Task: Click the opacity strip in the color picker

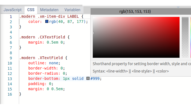Action: point(185,37)
